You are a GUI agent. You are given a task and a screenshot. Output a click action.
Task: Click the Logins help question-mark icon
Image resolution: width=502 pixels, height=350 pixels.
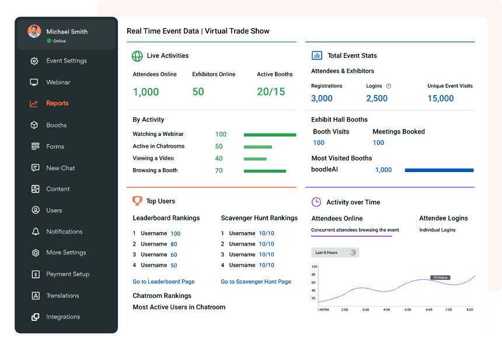click(x=389, y=86)
